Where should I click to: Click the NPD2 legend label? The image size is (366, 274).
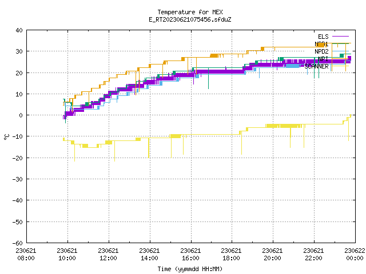(x=321, y=51)
